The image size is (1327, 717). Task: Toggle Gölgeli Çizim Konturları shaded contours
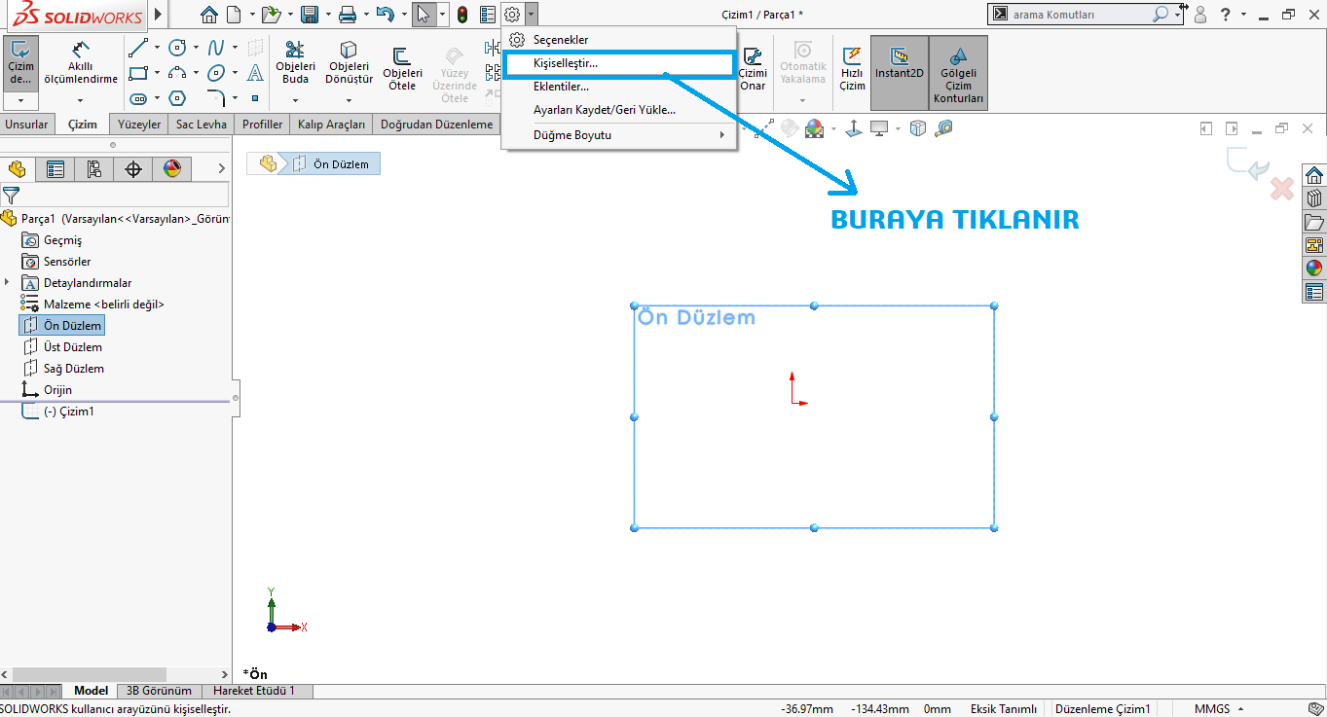[x=958, y=73]
